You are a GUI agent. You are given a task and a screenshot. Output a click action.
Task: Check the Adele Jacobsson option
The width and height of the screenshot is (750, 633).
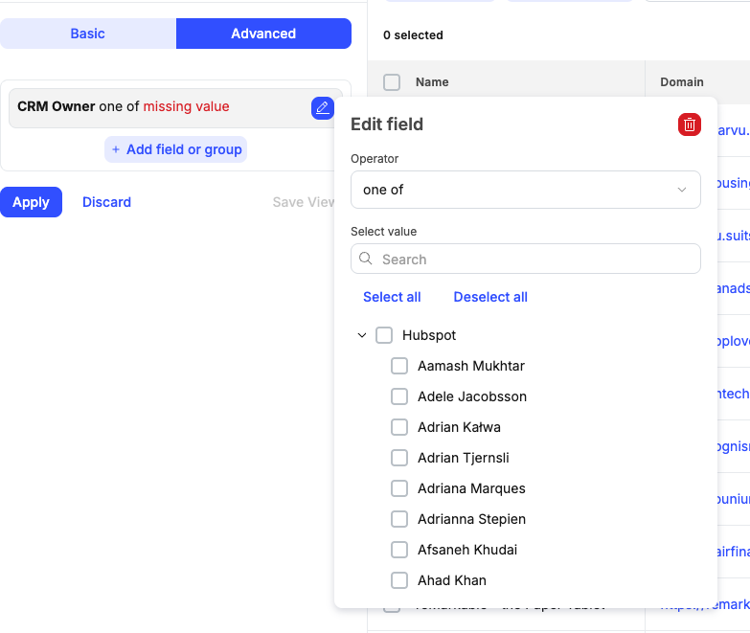[399, 396]
